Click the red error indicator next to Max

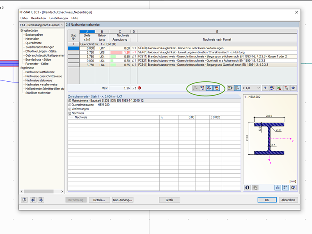point(140,88)
